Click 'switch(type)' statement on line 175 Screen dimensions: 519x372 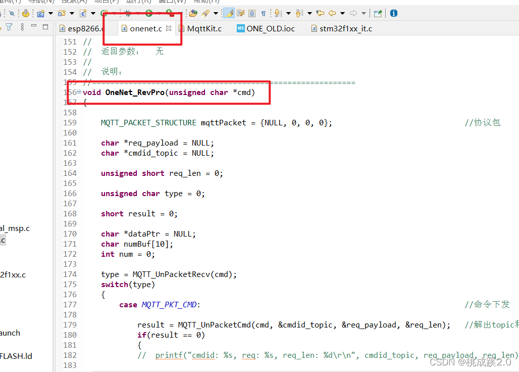128,285
